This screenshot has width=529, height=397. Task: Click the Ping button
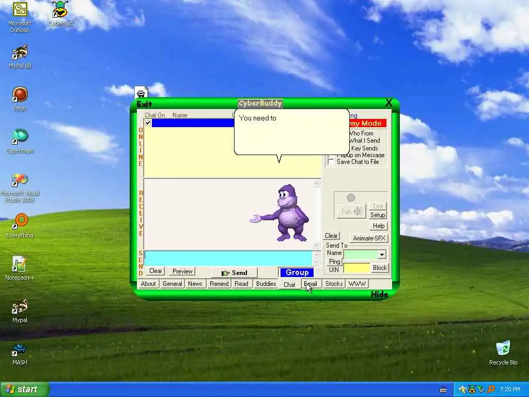(334, 262)
